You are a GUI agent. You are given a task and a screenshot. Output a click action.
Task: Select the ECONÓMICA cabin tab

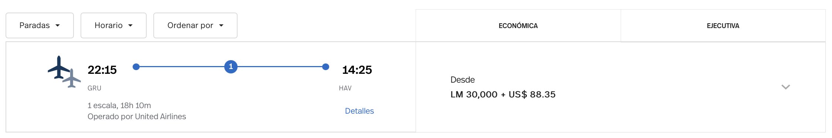tap(518, 25)
